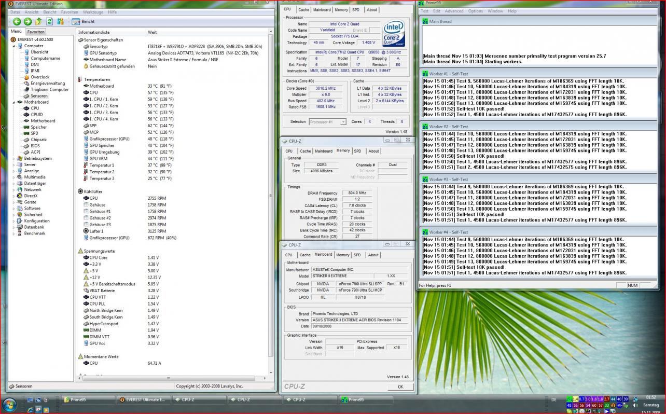Refresh the EVEREST sensor page
Image resolution: width=666 pixels, height=414 pixels.
click(x=50, y=21)
